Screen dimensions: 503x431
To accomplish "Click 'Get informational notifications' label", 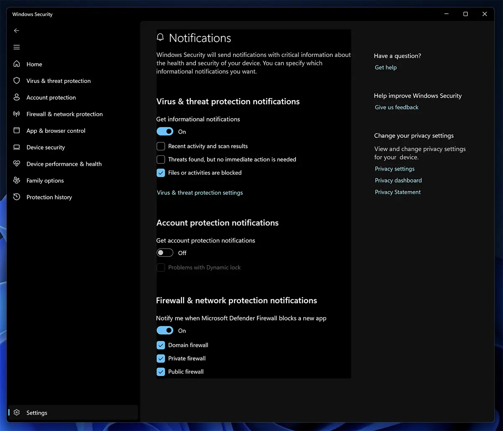I will (198, 119).
